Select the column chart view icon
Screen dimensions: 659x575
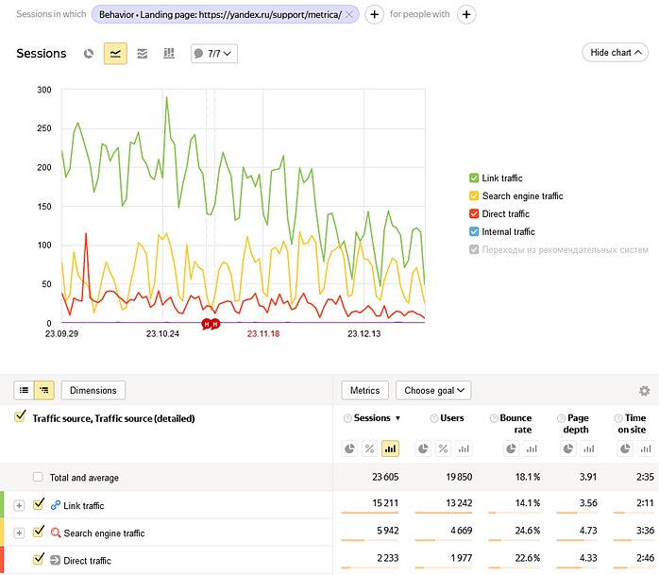pyautogui.click(x=169, y=54)
